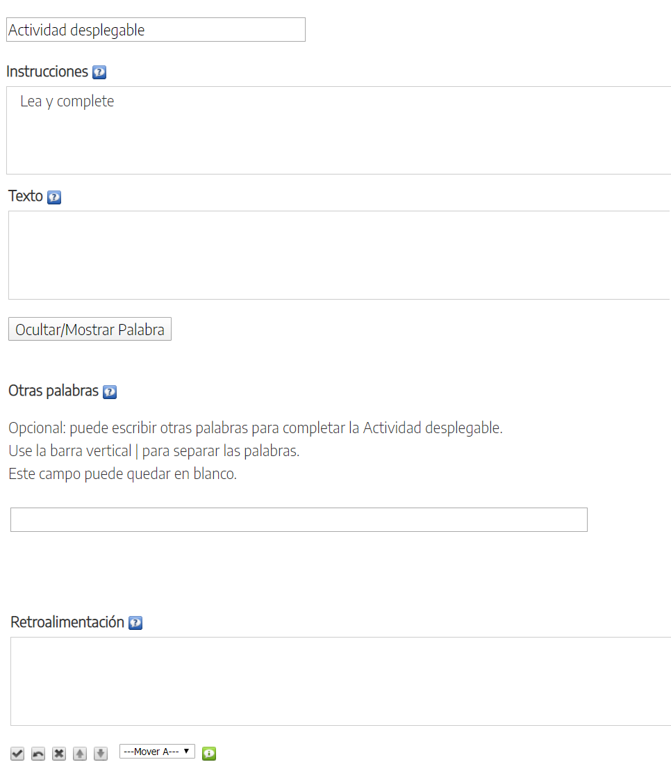Click the green info icon beside Mover A
This screenshot has height=778, width=671.
click(209, 753)
